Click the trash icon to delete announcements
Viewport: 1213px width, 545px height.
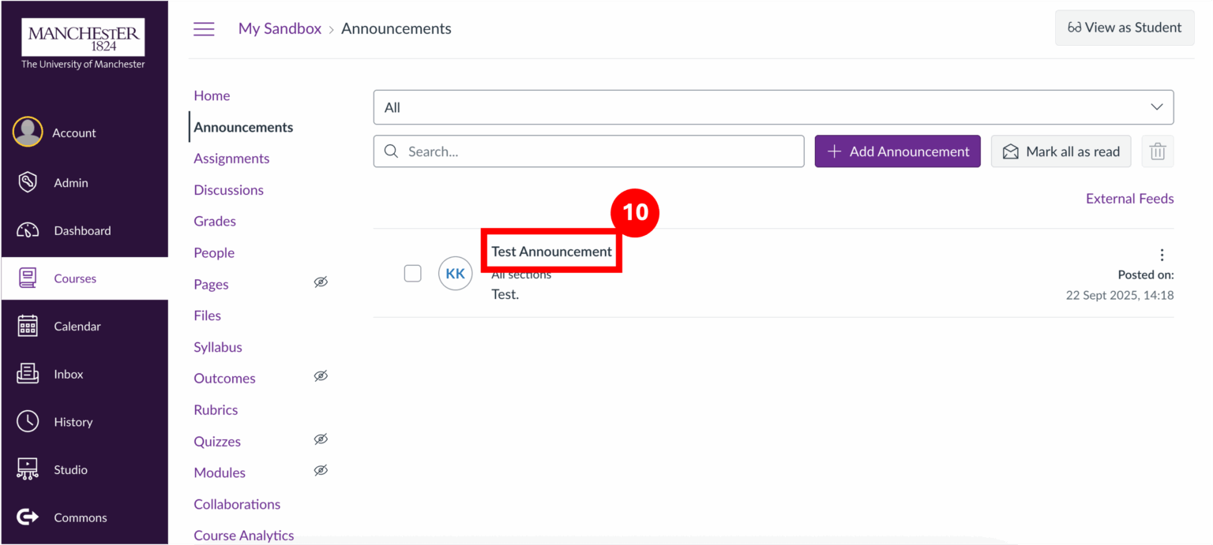click(x=1157, y=151)
